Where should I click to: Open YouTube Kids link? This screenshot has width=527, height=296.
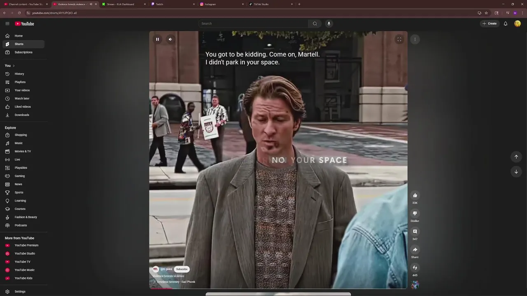(x=23, y=278)
